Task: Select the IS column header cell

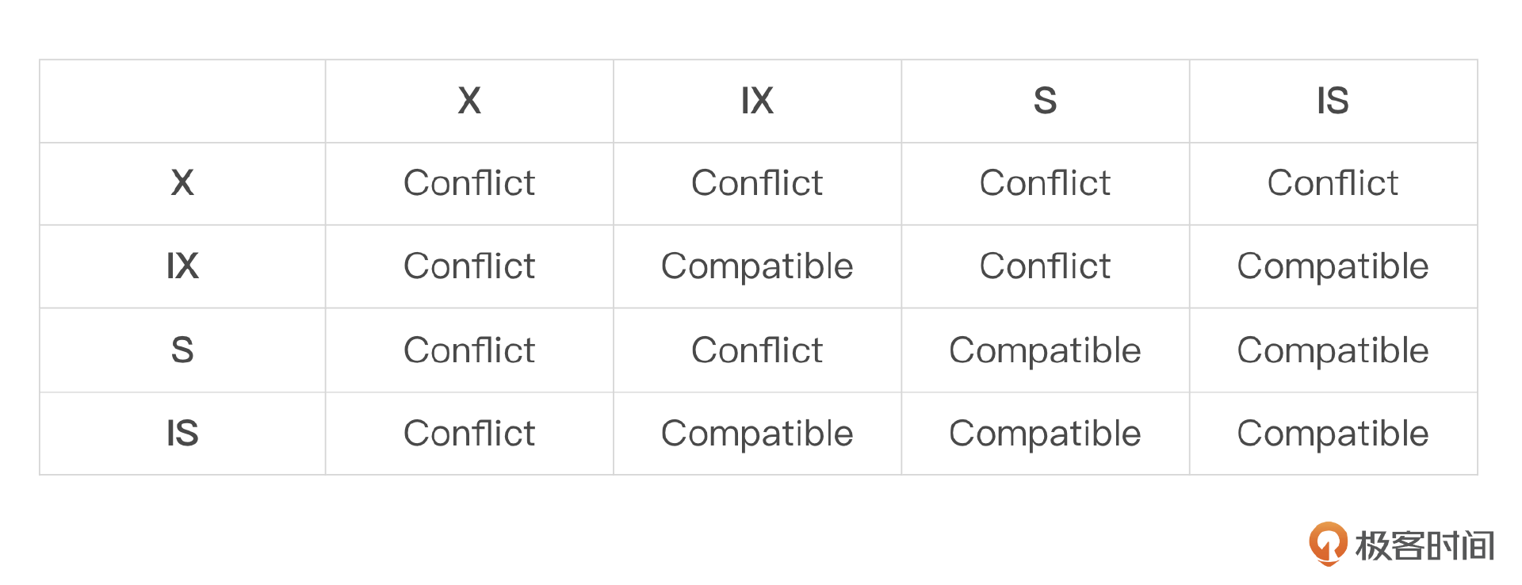Action: tap(1333, 101)
